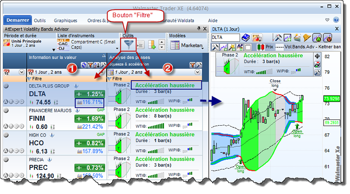Open the A-Z instrument dictionary book icon
The width and height of the screenshot is (350, 194).
[246, 38]
